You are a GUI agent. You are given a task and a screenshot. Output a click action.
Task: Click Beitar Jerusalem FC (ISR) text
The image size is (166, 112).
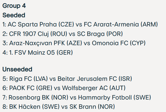point(95,79)
